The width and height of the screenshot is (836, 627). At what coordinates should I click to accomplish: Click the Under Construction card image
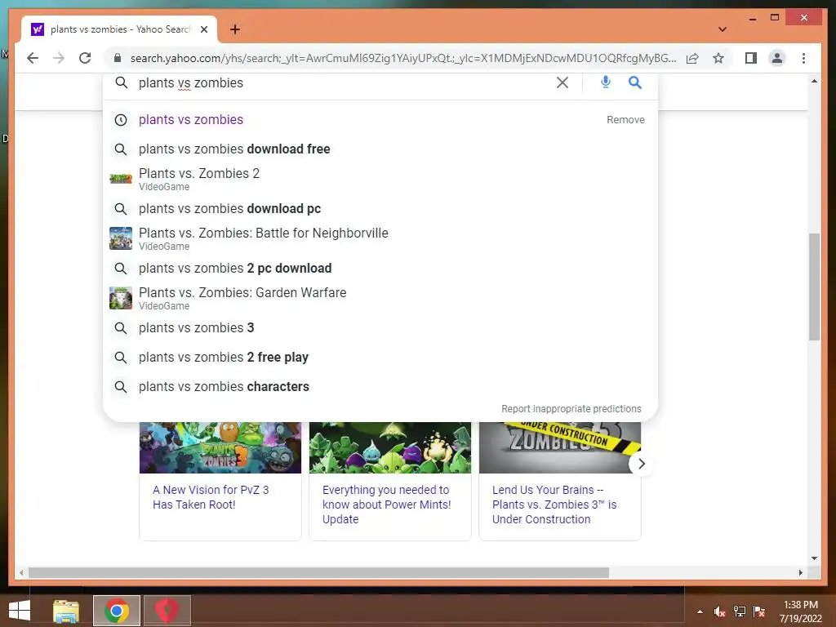[560, 447]
